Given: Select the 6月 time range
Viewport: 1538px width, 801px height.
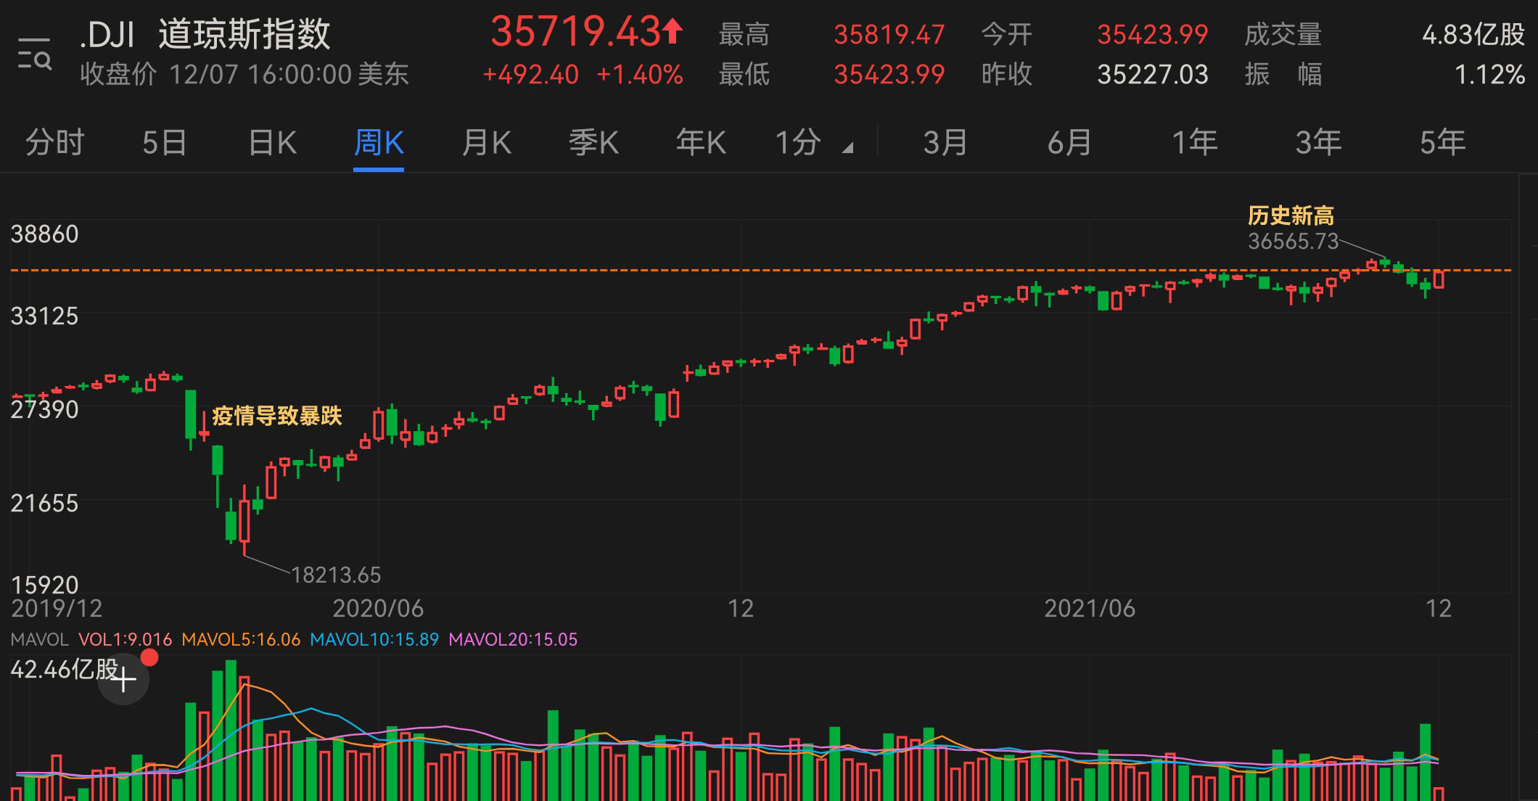Looking at the screenshot, I should point(1069,143).
